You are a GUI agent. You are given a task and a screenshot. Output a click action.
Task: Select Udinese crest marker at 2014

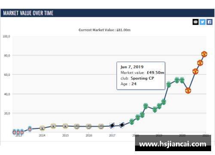pos(42,128)
